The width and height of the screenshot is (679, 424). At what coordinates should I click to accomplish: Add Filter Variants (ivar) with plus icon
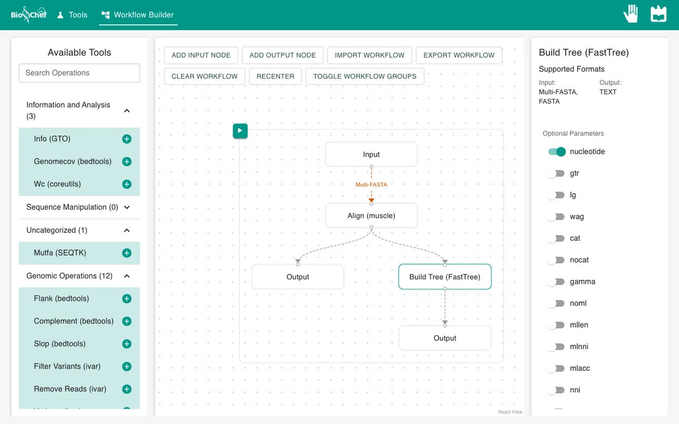point(127,366)
